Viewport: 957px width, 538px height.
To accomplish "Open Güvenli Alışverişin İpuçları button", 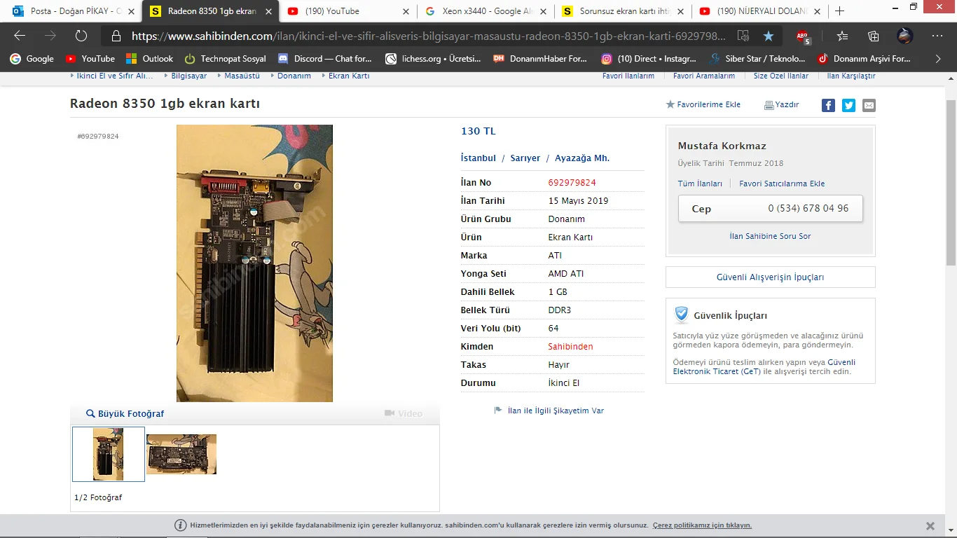I will pyautogui.click(x=770, y=277).
